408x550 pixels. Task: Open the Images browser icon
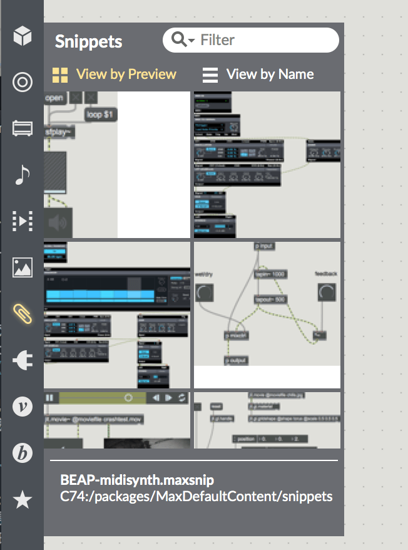pos(23,267)
